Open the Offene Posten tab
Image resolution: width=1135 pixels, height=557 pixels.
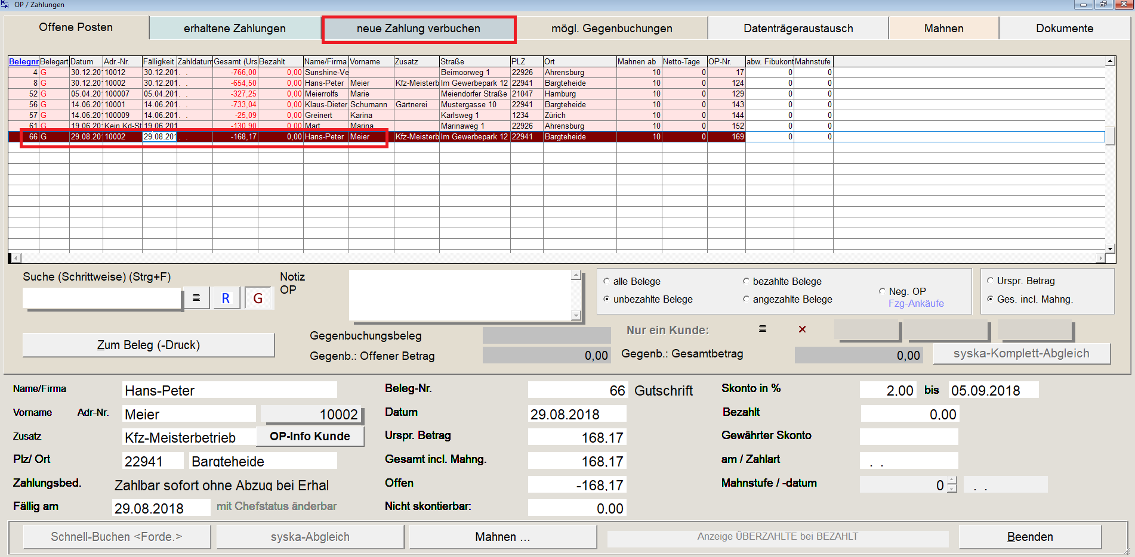tap(76, 27)
